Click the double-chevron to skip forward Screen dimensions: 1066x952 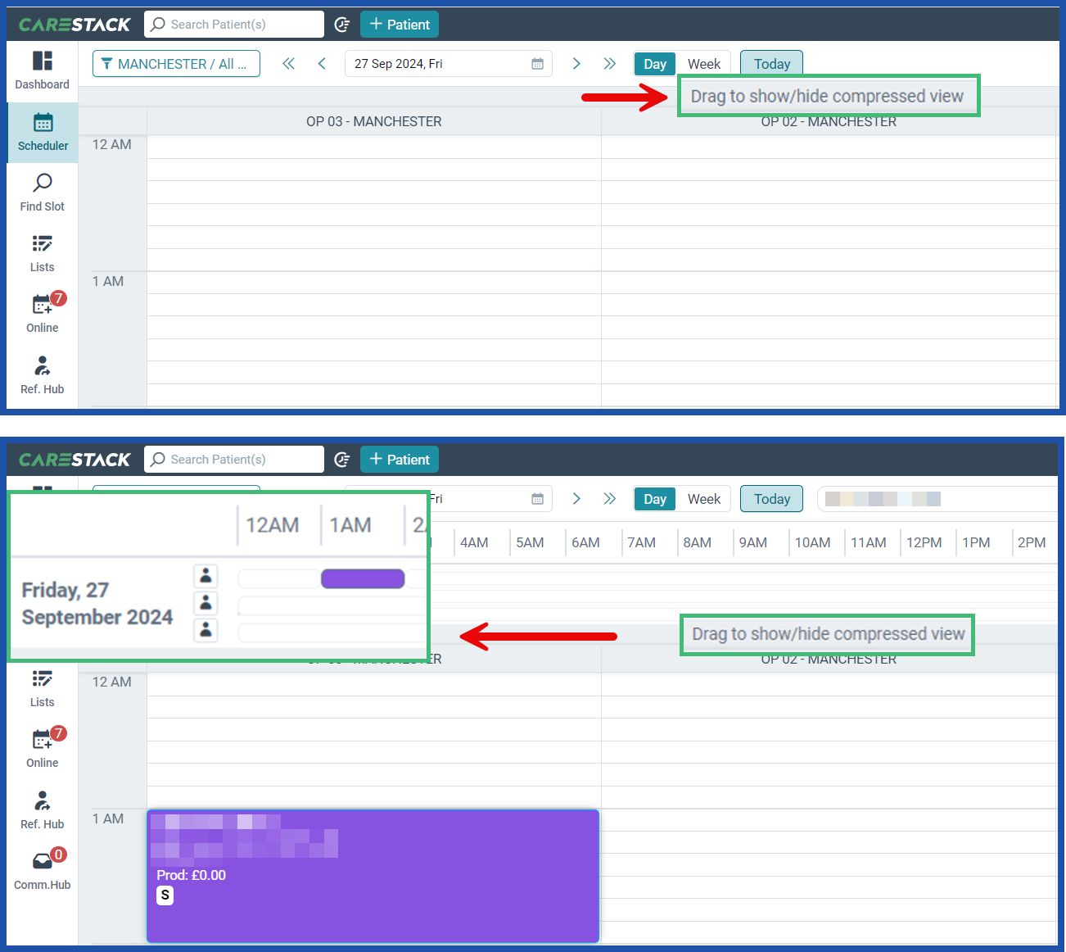point(609,63)
